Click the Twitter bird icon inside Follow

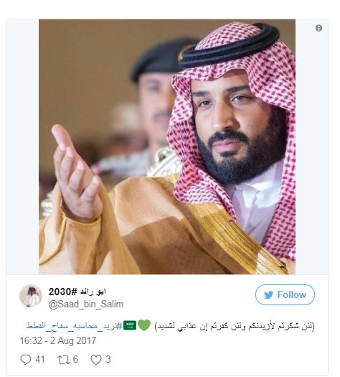(x=269, y=294)
